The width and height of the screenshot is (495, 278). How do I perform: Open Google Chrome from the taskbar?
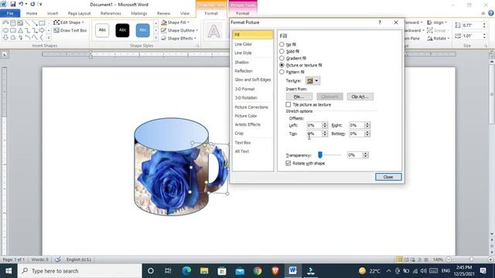pos(258,271)
